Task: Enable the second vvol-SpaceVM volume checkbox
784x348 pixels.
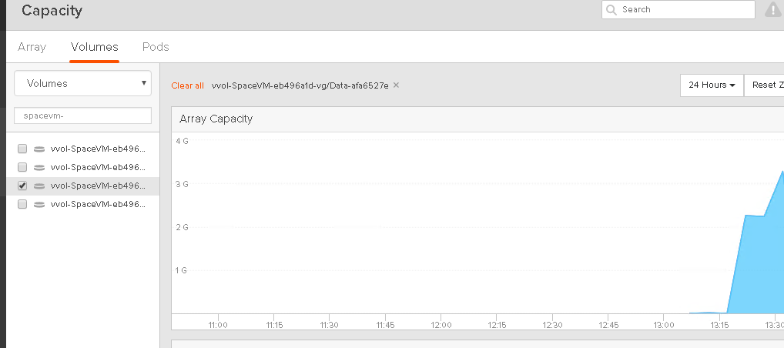Action: 22,167
